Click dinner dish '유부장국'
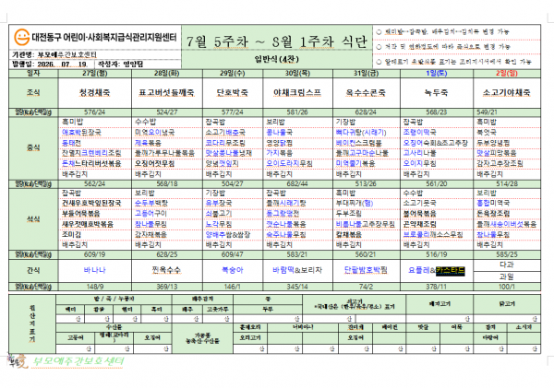The width and height of the screenshot is (554, 388). click(219, 204)
